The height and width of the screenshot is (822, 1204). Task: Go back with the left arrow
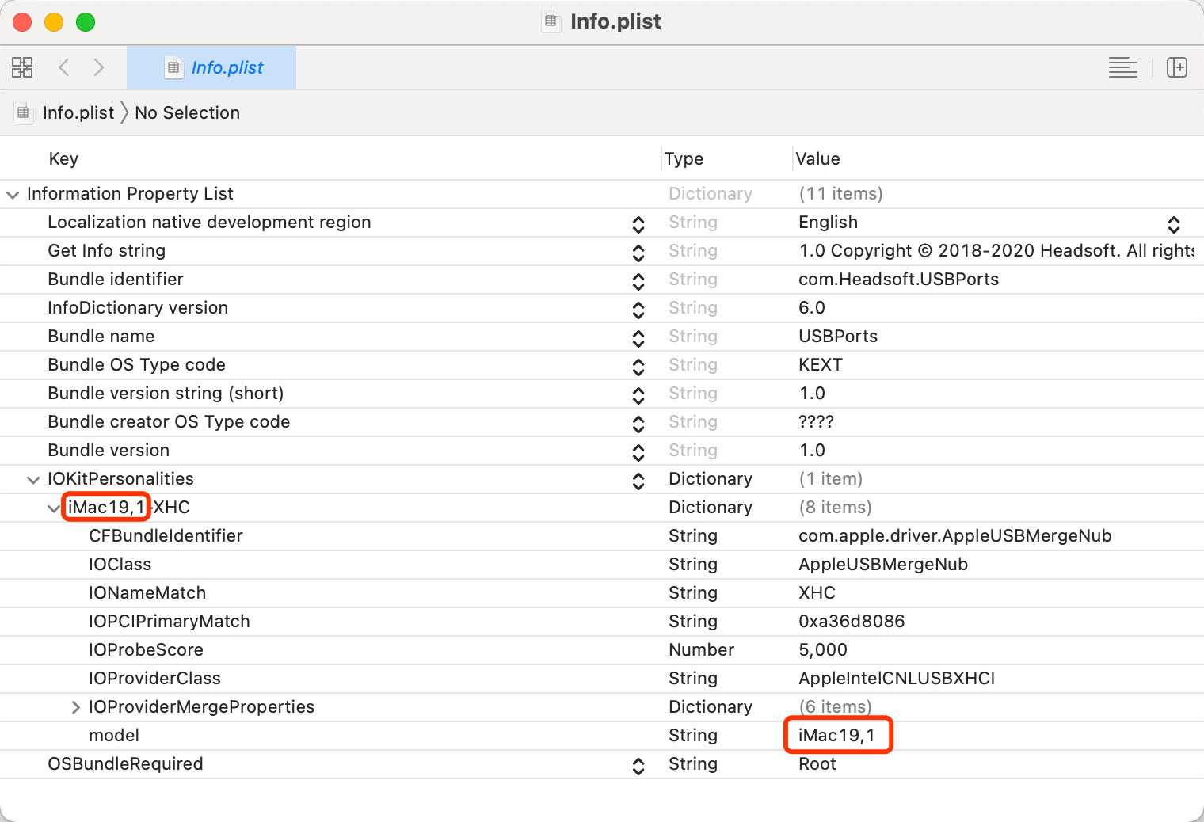[64, 67]
